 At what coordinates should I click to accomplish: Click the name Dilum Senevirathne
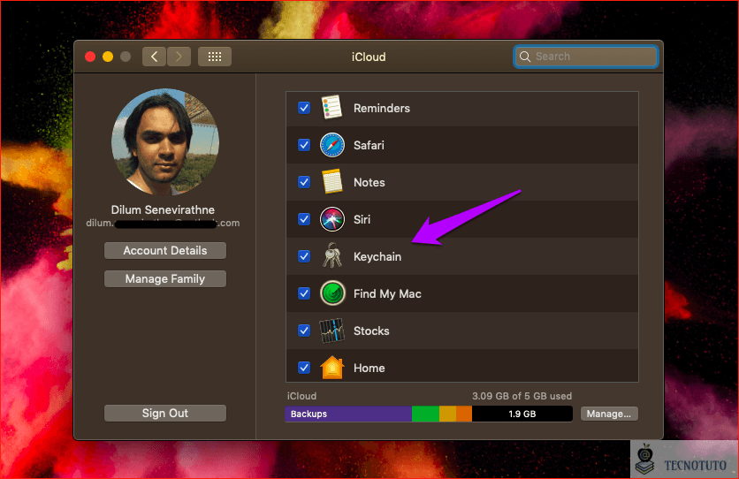coord(163,209)
